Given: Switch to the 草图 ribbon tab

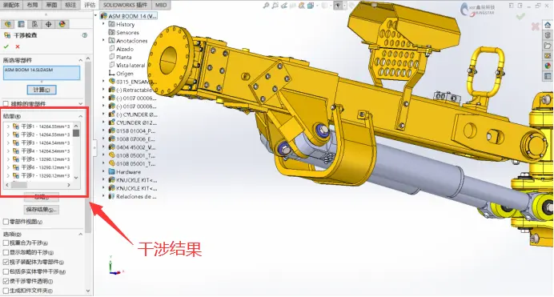Looking at the screenshot, I should pos(51,5).
